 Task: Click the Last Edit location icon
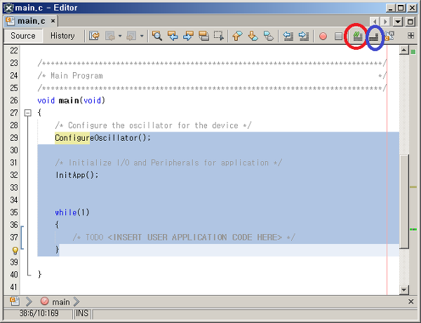point(94,36)
